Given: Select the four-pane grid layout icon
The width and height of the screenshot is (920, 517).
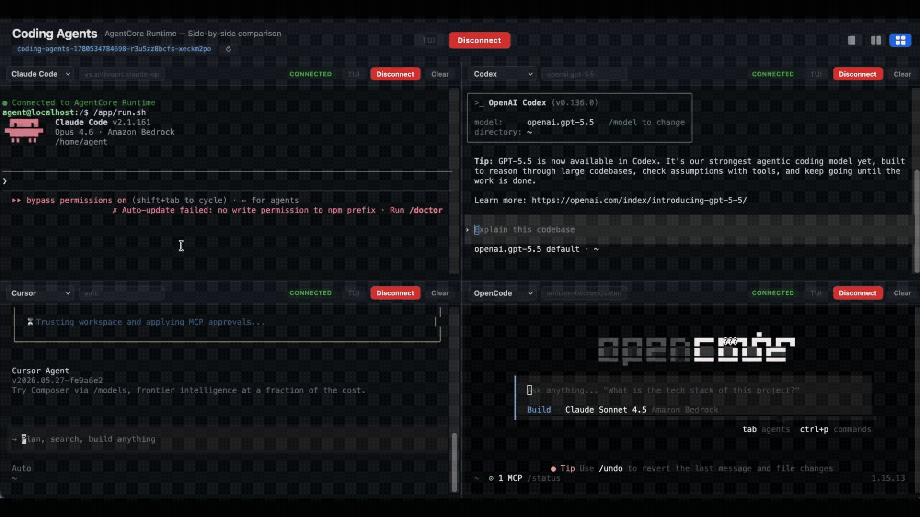Looking at the screenshot, I should coord(900,40).
